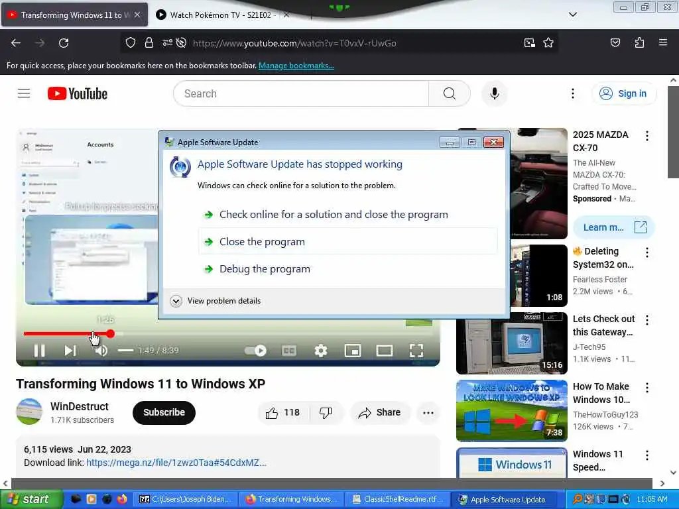Image resolution: width=679 pixels, height=509 pixels.
Task: Adjust the player volume slider
Action: 125,351
